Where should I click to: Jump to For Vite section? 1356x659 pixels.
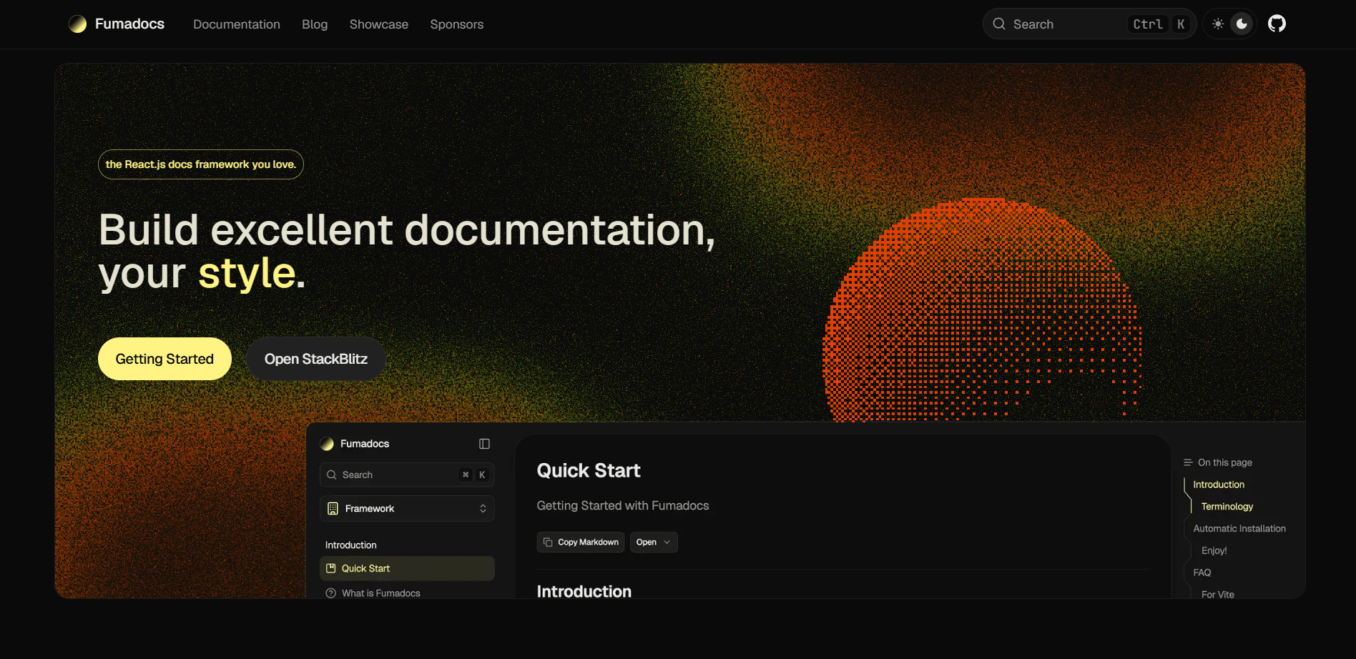pyautogui.click(x=1218, y=595)
